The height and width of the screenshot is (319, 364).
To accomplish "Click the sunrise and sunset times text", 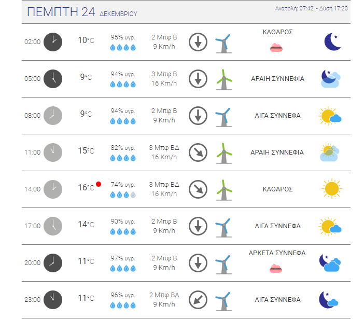I will click(x=311, y=9).
